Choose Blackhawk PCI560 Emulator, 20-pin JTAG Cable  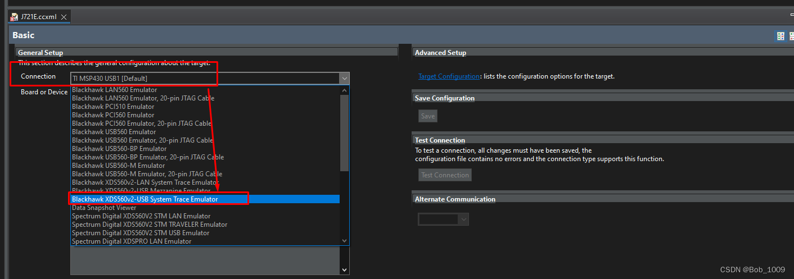(x=205, y=124)
